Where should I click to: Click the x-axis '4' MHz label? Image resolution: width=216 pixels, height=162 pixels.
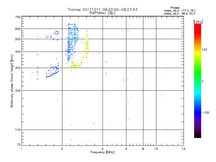coord(103,149)
